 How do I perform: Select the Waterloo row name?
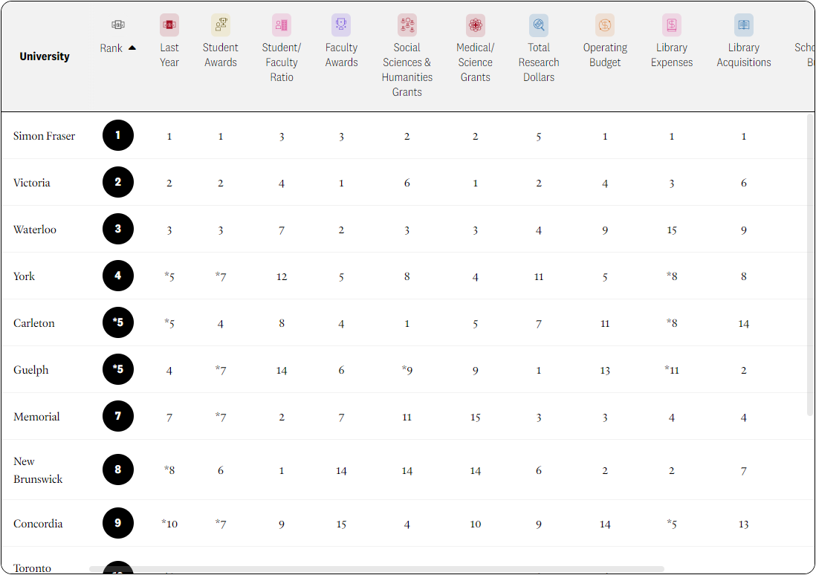pos(35,230)
